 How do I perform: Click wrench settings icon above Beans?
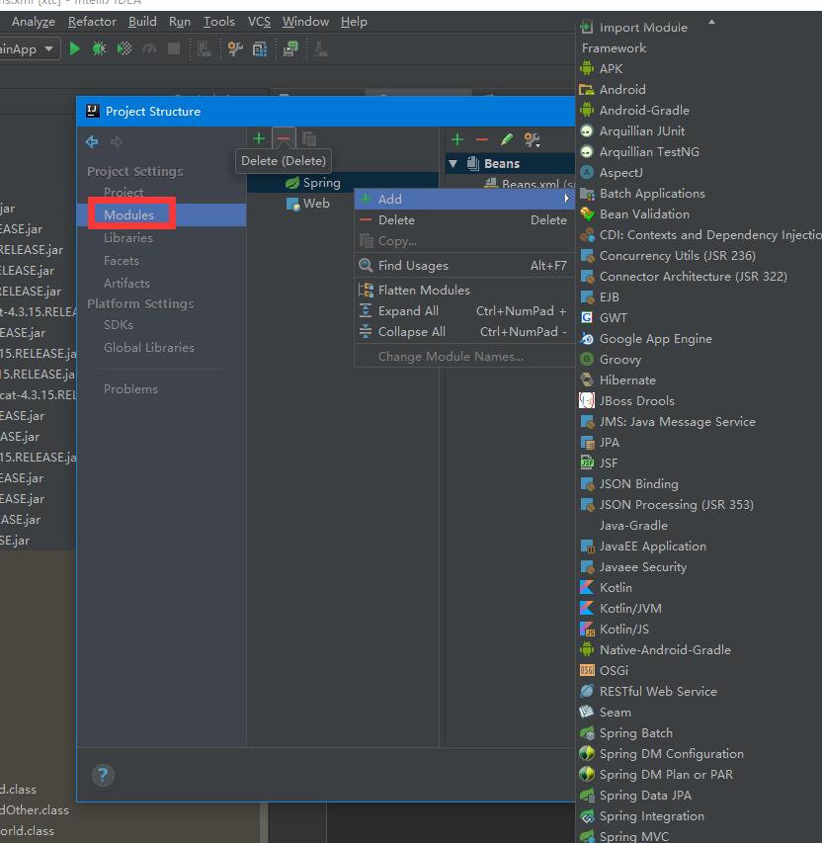tap(532, 139)
